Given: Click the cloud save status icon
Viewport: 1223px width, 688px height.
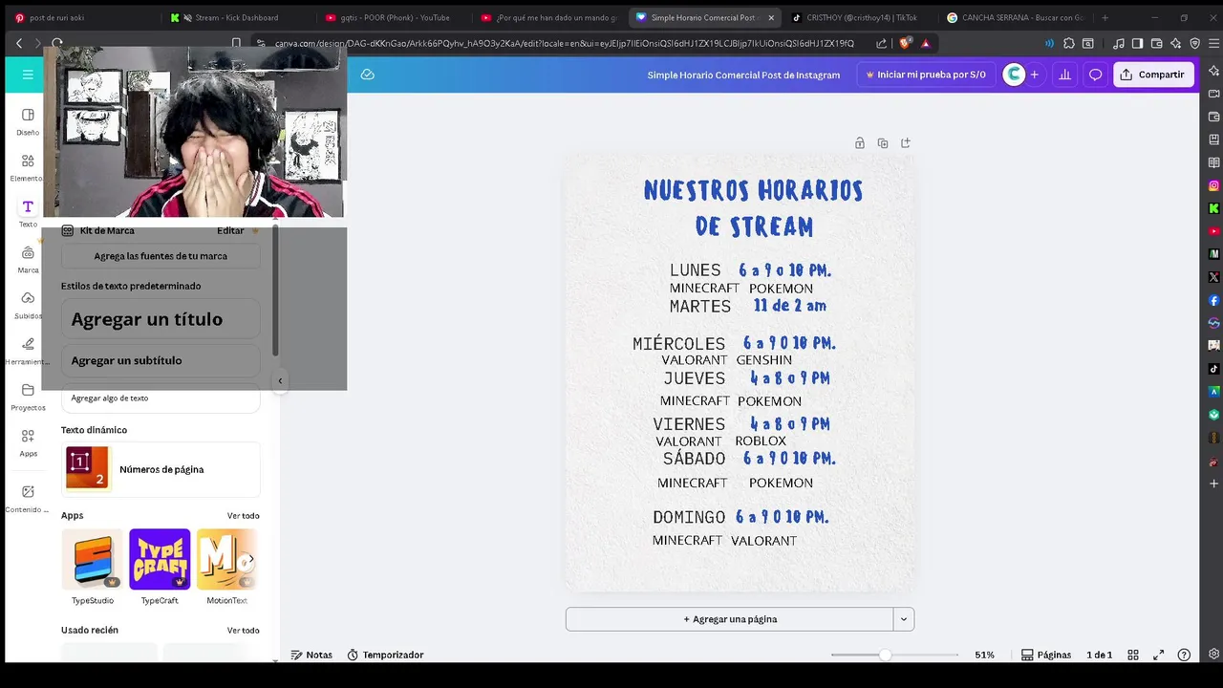Looking at the screenshot, I should (367, 75).
